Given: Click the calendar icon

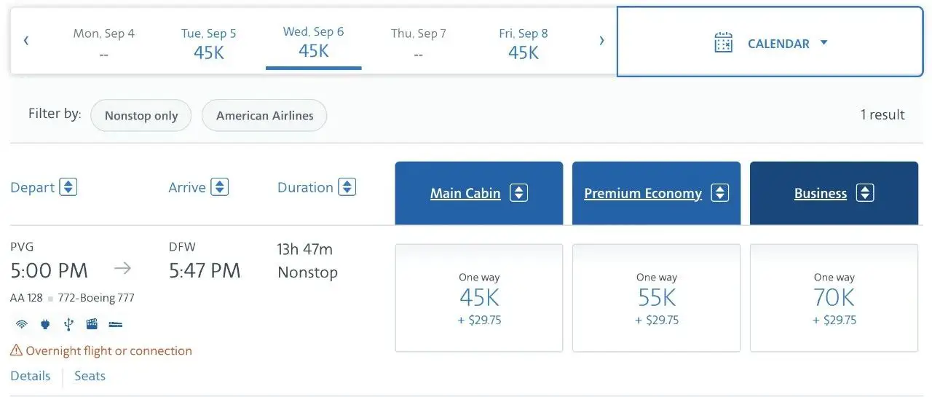Looking at the screenshot, I should 723,42.
